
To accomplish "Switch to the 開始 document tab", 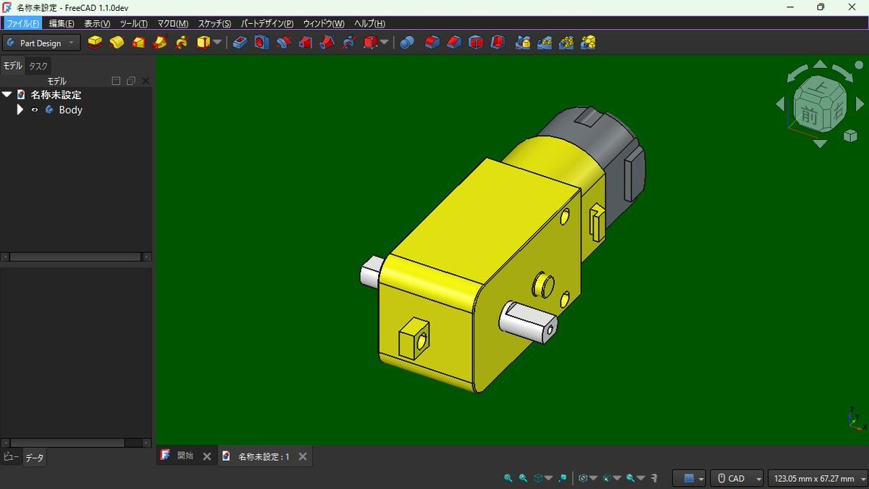I will [185, 456].
